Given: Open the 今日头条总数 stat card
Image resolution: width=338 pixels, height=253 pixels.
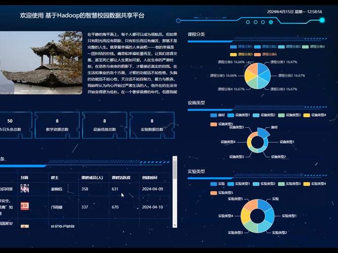Looking at the screenshot, I should pyautogui.click(x=15, y=125).
